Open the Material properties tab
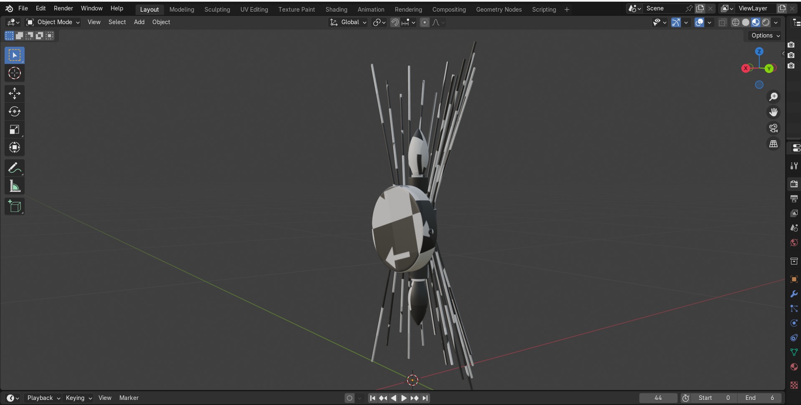This screenshot has width=801, height=405. (794, 367)
